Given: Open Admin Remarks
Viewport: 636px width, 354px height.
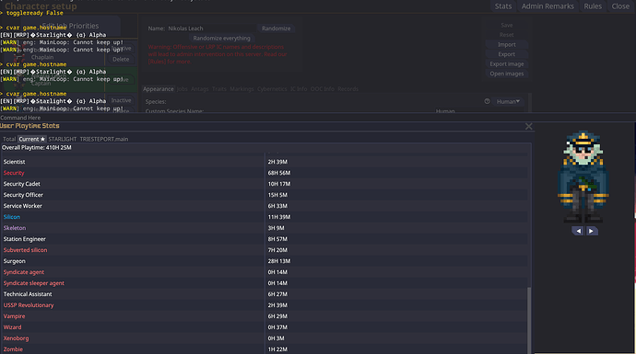Looking at the screenshot, I should (548, 6).
